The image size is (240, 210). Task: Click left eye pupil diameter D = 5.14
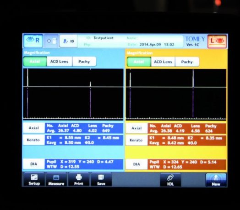[208, 162]
